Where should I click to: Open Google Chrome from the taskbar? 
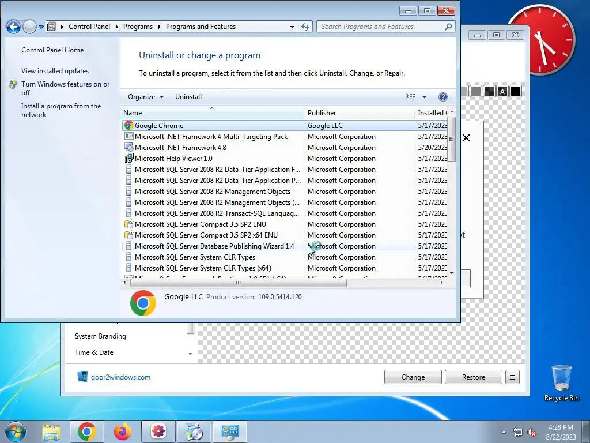click(86, 431)
